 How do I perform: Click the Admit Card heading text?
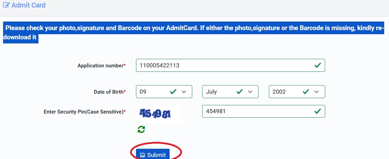pyautogui.click(x=28, y=5)
